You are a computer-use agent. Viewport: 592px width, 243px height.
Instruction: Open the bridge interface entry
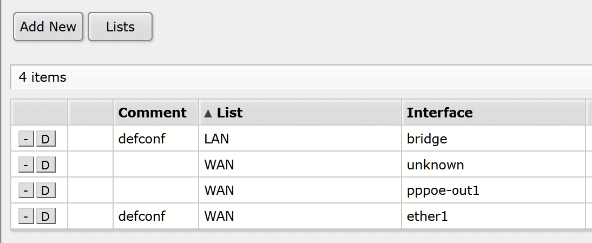(x=427, y=139)
